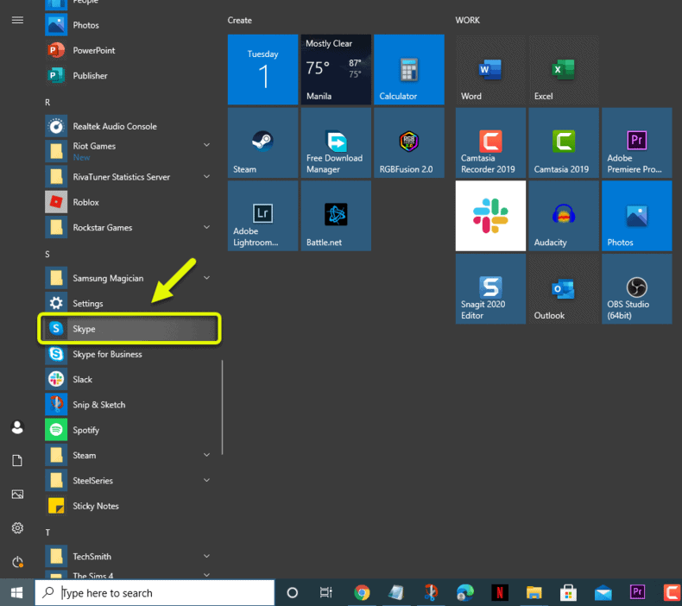Open Google Chrome from the taskbar

(362, 592)
